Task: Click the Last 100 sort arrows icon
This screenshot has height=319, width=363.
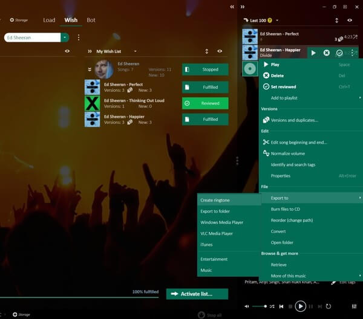Action: (336, 21)
